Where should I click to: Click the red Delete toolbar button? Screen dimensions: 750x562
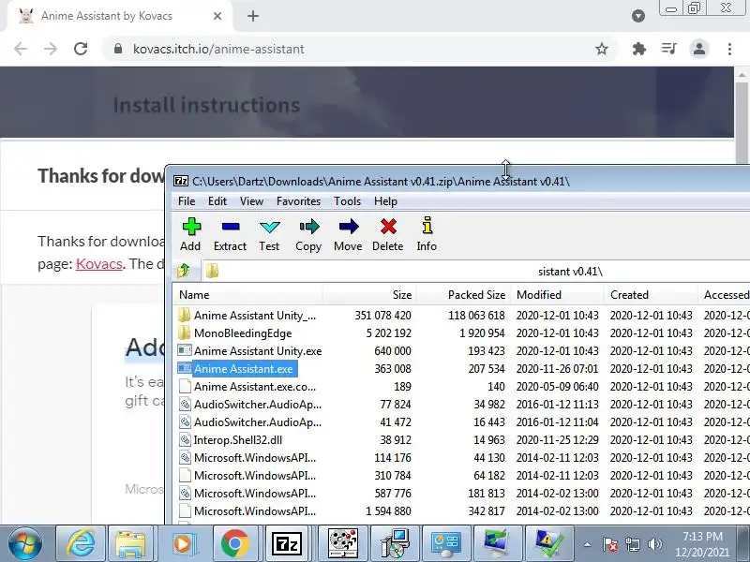click(388, 234)
